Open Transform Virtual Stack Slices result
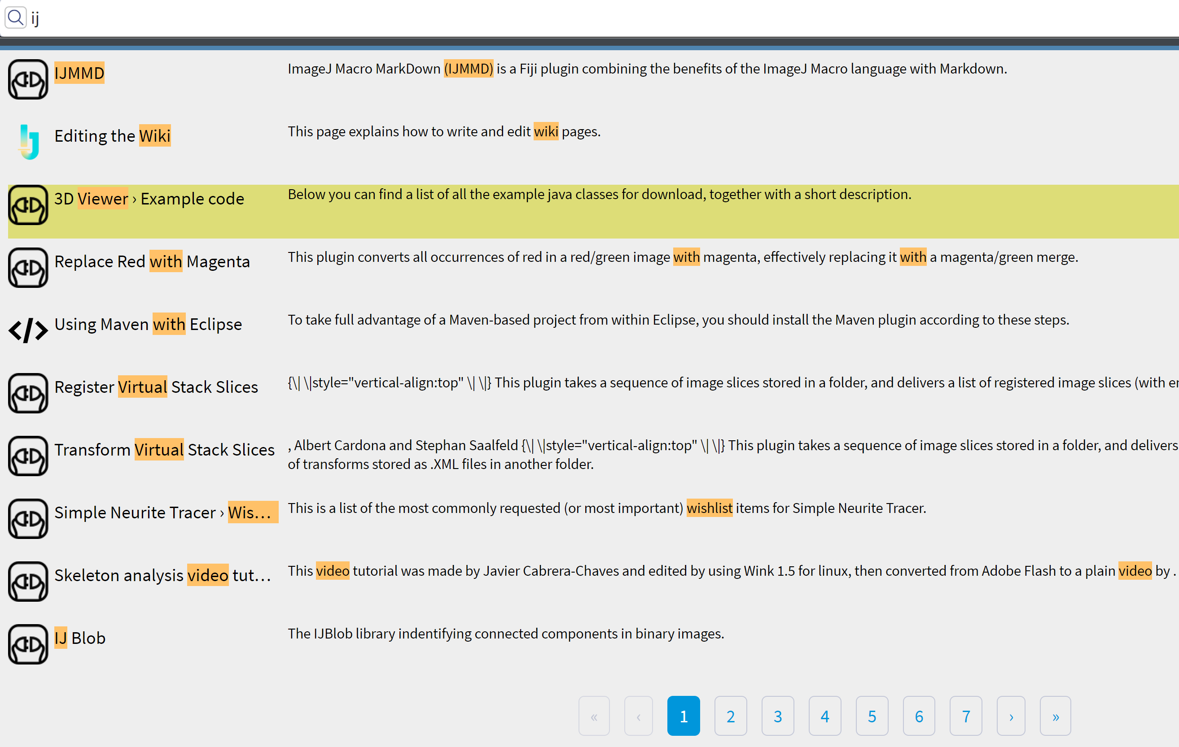 click(x=163, y=449)
